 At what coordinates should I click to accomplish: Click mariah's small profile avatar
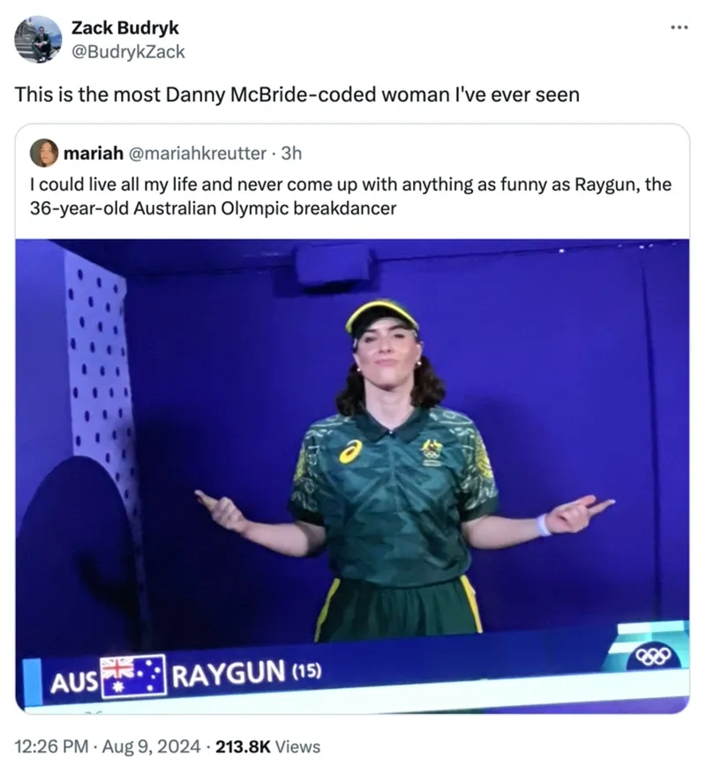44,153
